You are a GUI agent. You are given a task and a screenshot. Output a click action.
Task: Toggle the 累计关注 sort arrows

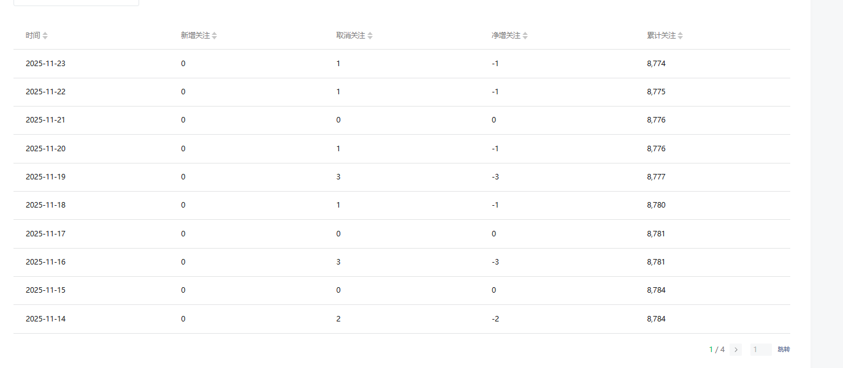[681, 36]
